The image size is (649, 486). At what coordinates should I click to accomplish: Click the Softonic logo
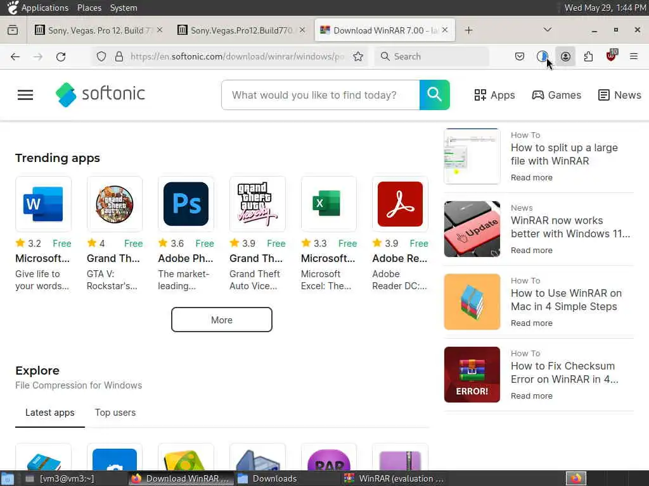click(100, 95)
